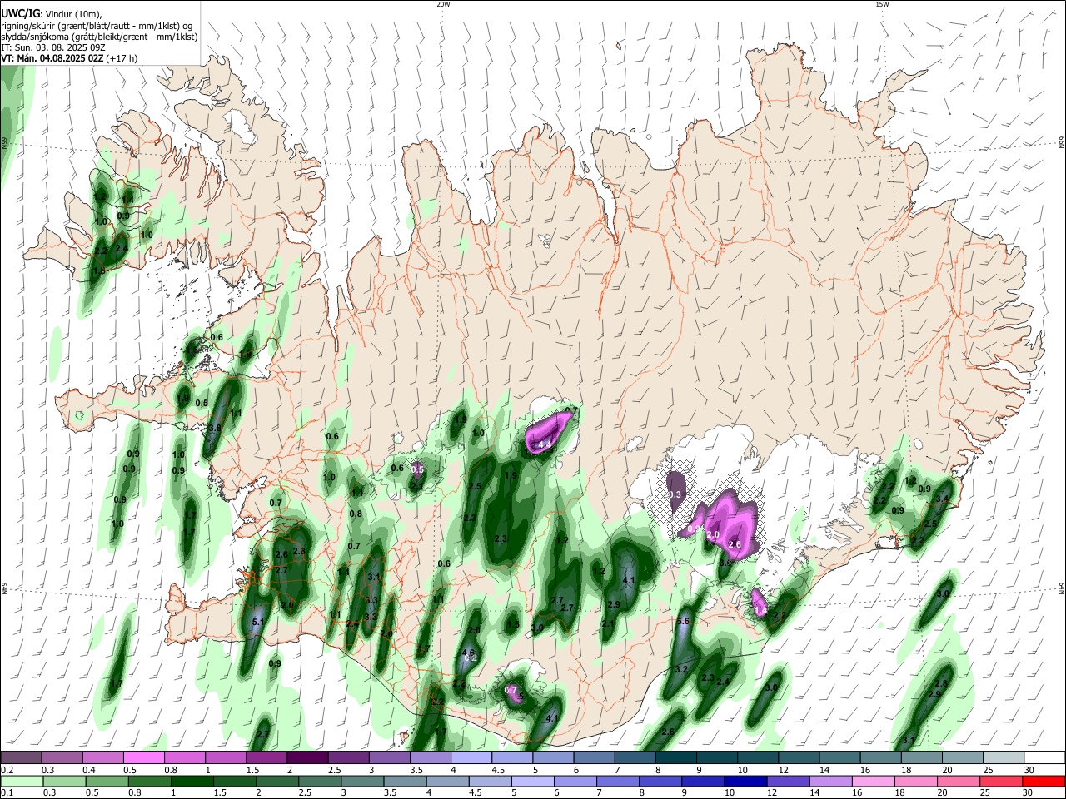1066x799 pixels.
Task: Click the '20W' longitude label
Action: pos(443,4)
